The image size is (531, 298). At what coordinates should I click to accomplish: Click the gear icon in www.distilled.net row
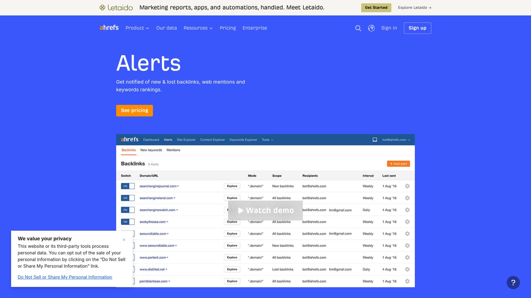pyautogui.click(x=407, y=269)
